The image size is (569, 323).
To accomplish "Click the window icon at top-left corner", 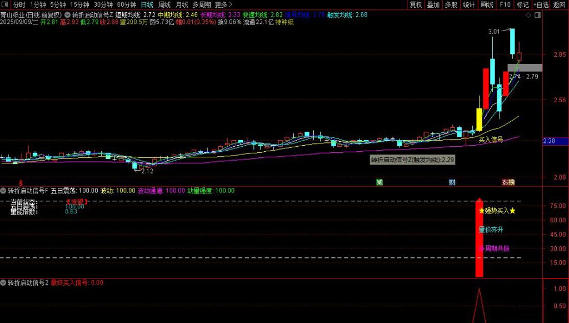I will tap(5, 4).
